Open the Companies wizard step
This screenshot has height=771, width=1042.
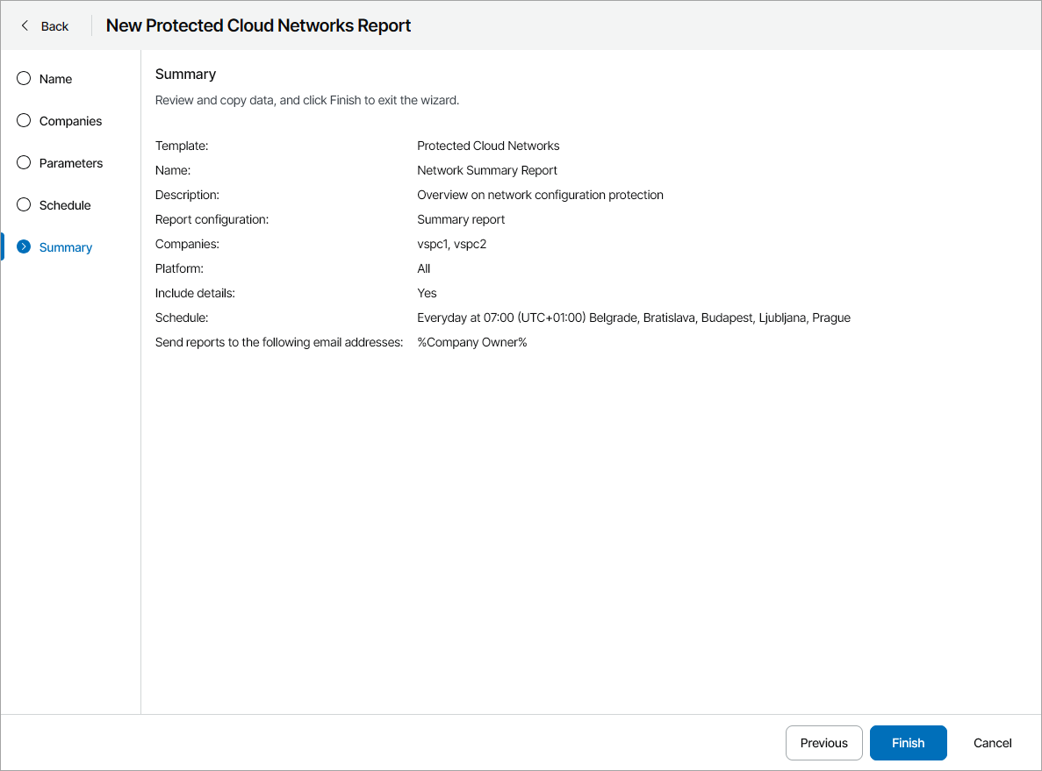point(70,120)
